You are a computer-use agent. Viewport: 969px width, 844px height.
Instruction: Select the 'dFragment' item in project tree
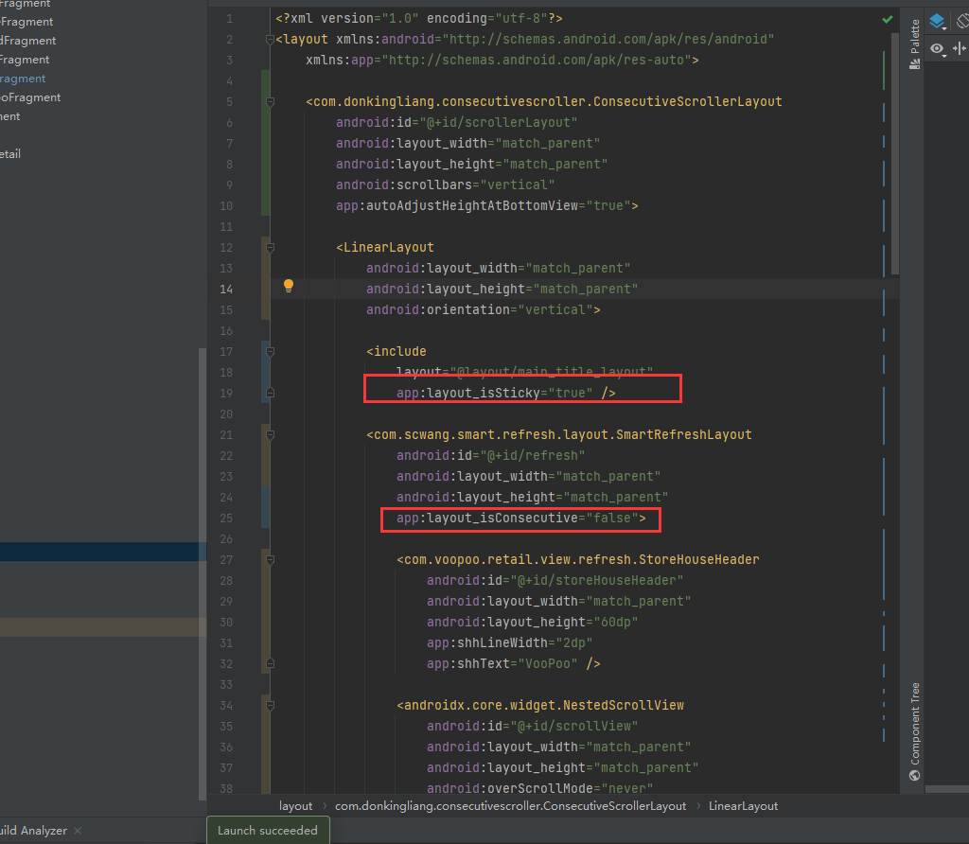pyautogui.click(x=27, y=41)
